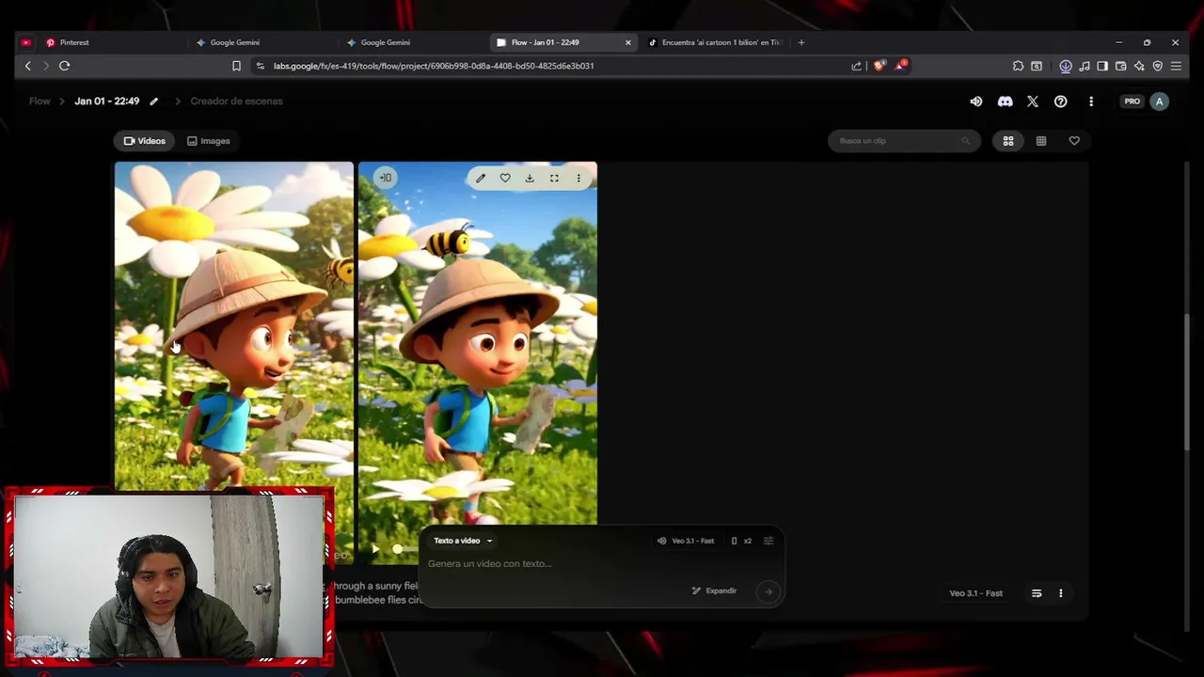Switch to the first Google Gemini tab

263,42
